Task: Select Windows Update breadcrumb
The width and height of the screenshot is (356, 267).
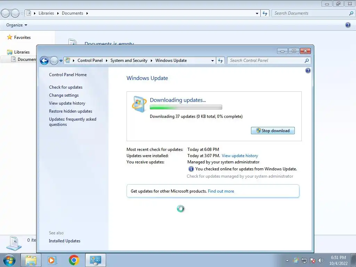Action: pyautogui.click(x=171, y=60)
